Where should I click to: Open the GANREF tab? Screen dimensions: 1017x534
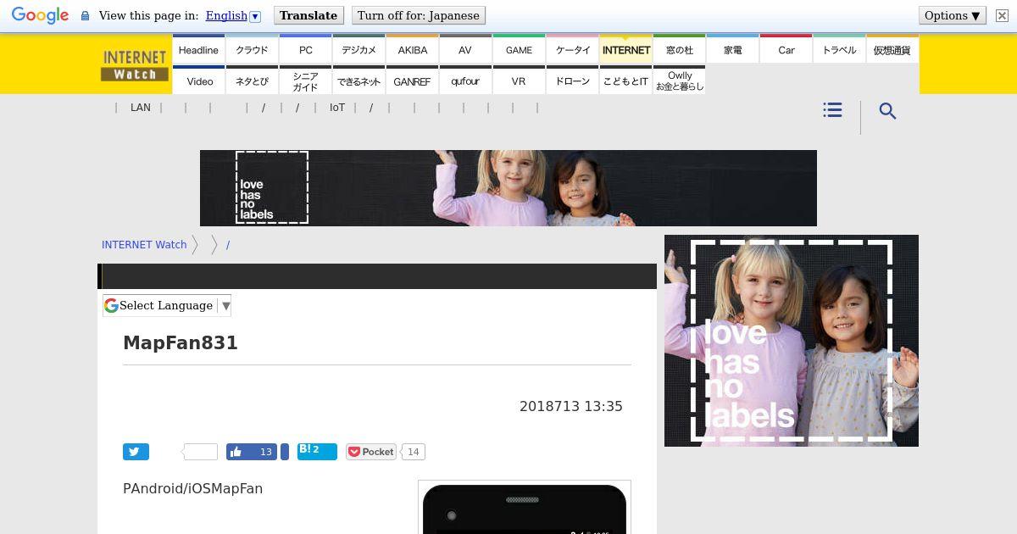coord(412,81)
